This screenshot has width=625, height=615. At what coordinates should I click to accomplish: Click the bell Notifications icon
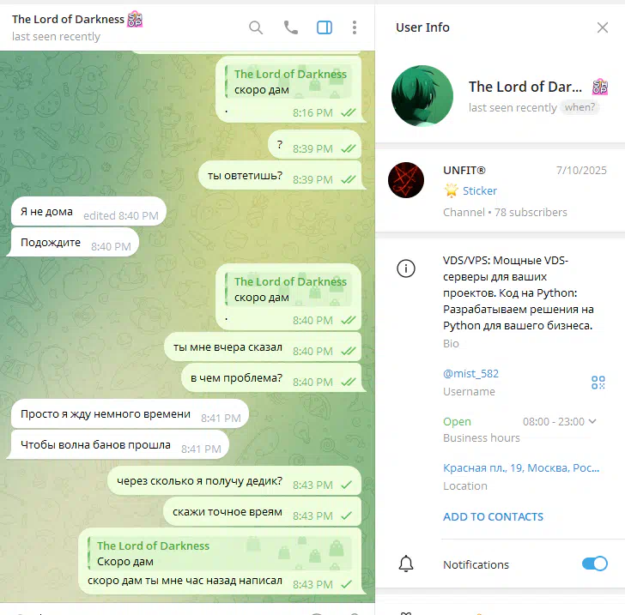point(406,564)
